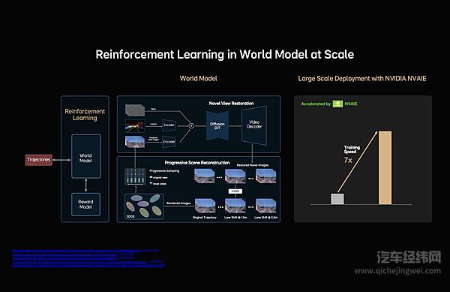Click the NVIDIA logo beside NVAIE
450x292 pixels.
click(337, 104)
